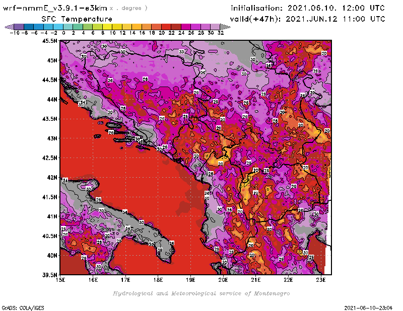Pick the orange 14 to 16 legend swatch

click(137, 27)
